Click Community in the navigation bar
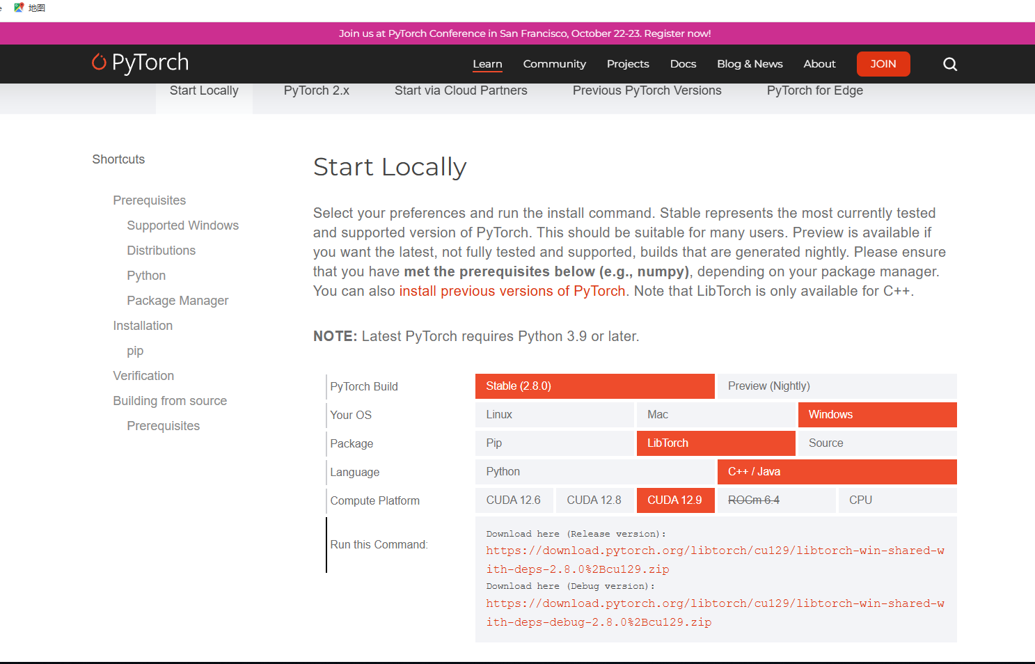The height and width of the screenshot is (664, 1035). coord(554,64)
